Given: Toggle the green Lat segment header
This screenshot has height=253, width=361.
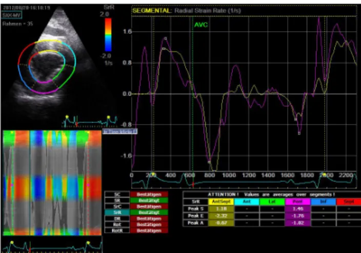Looking at the screenshot, I should point(272,202).
